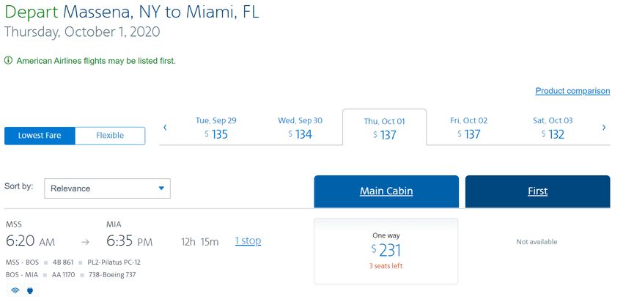
Task: Select Sat, Oct 03 date tab
Action: pyautogui.click(x=553, y=128)
